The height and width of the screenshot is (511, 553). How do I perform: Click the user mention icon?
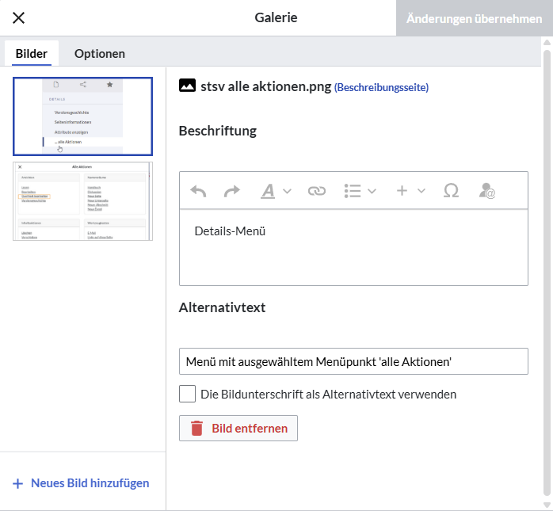pyautogui.click(x=486, y=191)
